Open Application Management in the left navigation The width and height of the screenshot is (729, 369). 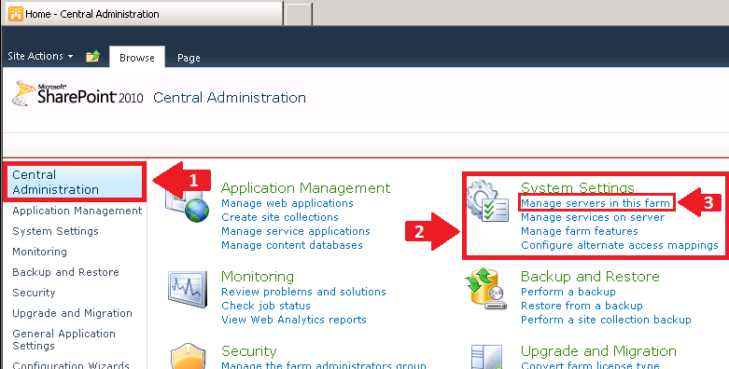click(77, 211)
